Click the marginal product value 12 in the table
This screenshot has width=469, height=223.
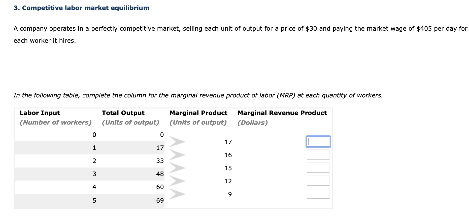click(228, 181)
